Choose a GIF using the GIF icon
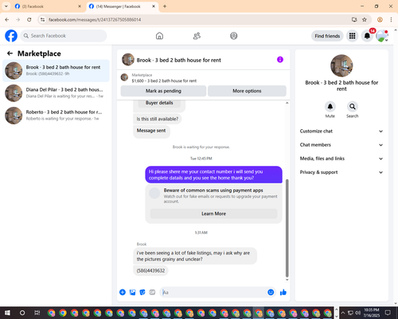Viewport: 398px width, 319px height. click(x=152, y=292)
